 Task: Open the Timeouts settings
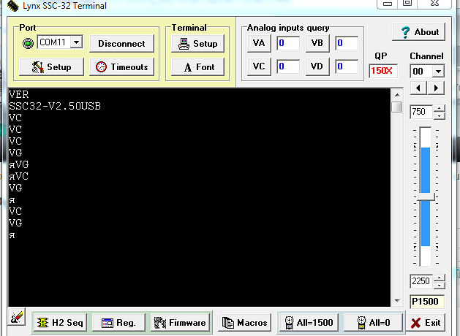coord(121,66)
